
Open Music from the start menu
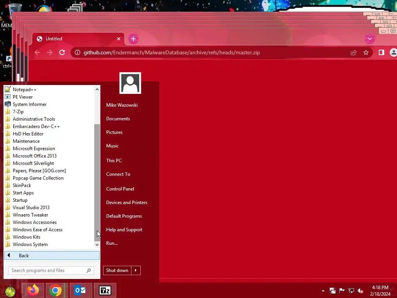(112, 146)
